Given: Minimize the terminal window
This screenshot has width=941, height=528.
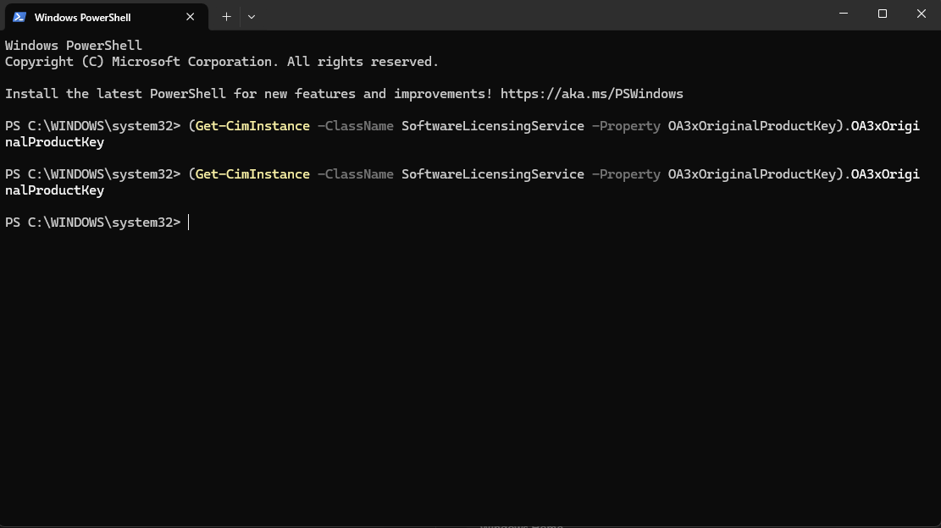Looking at the screenshot, I should pyautogui.click(x=844, y=14).
